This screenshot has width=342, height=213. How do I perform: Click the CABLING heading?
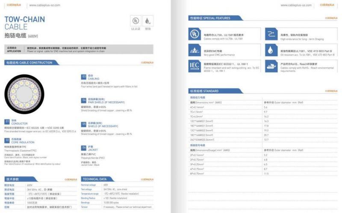pos(94,79)
